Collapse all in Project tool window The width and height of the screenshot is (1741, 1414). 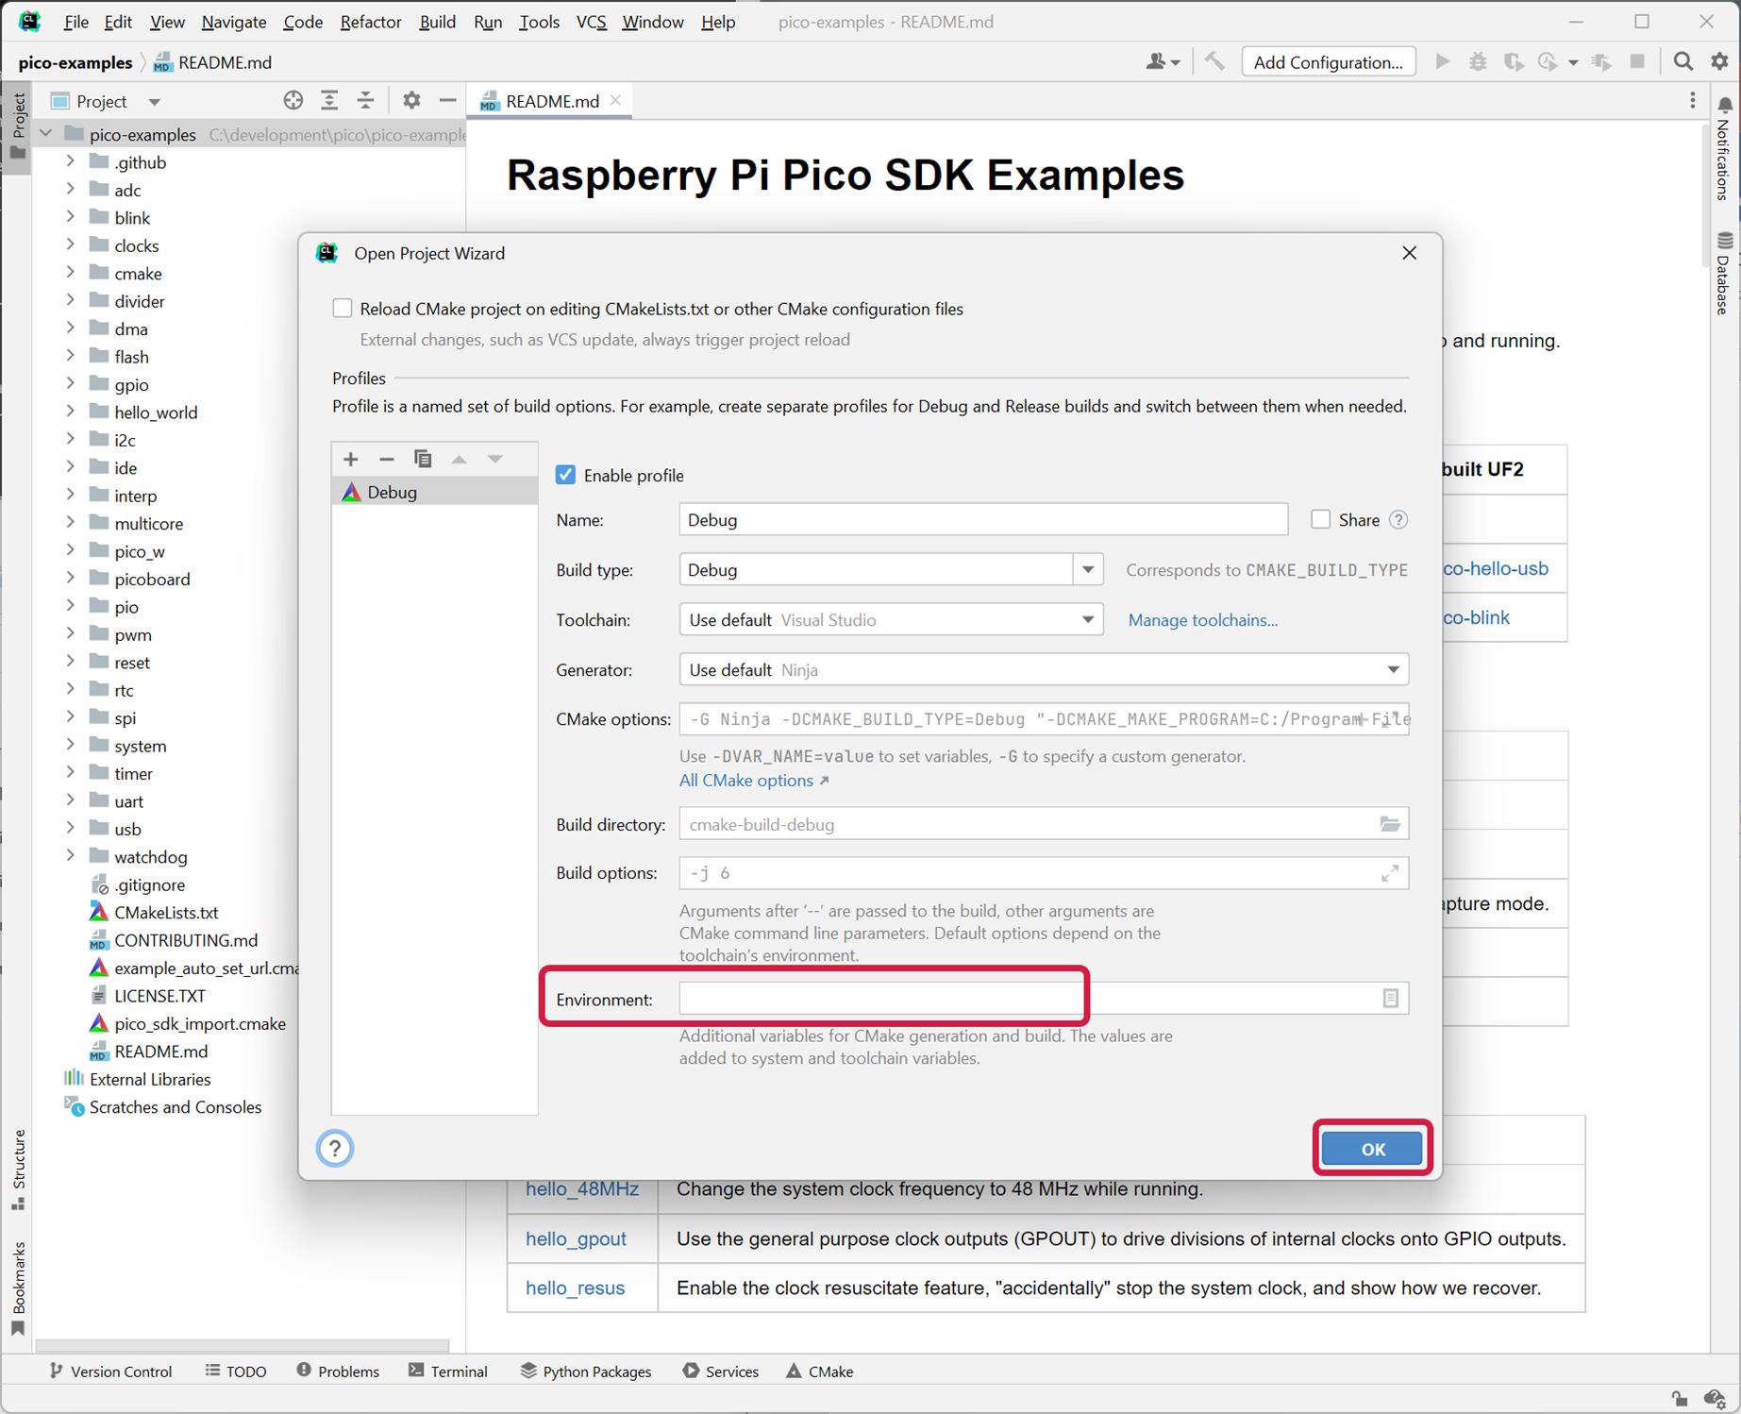(365, 101)
